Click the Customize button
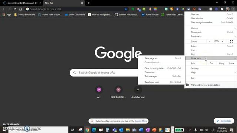This screenshot has width=237, height=133. [224, 121]
